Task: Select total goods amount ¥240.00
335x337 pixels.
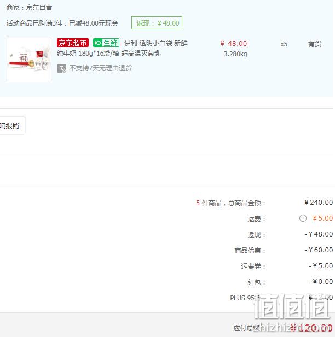Action: [x=319, y=202]
